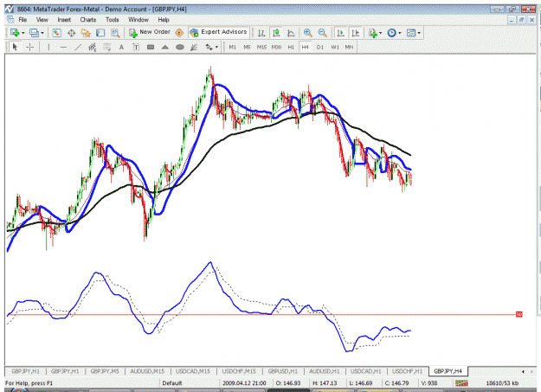This screenshot has width=541, height=392.
Task: Click the red 50 level label
Action: [519, 314]
